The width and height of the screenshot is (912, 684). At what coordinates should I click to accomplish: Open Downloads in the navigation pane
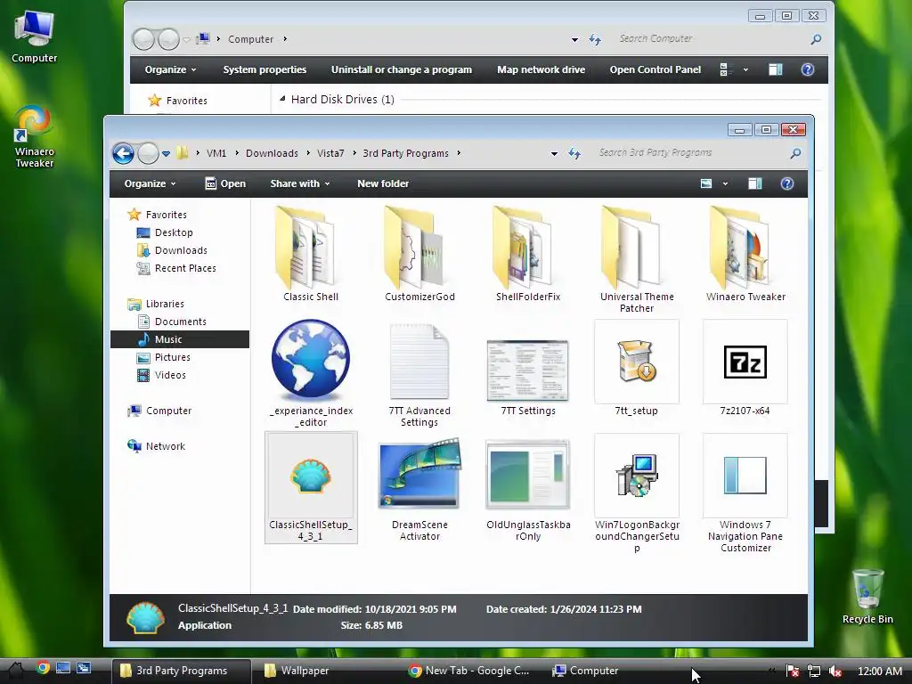(x=172, y=250)
